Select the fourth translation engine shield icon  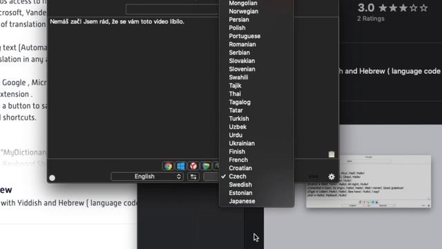pos(206,166)
